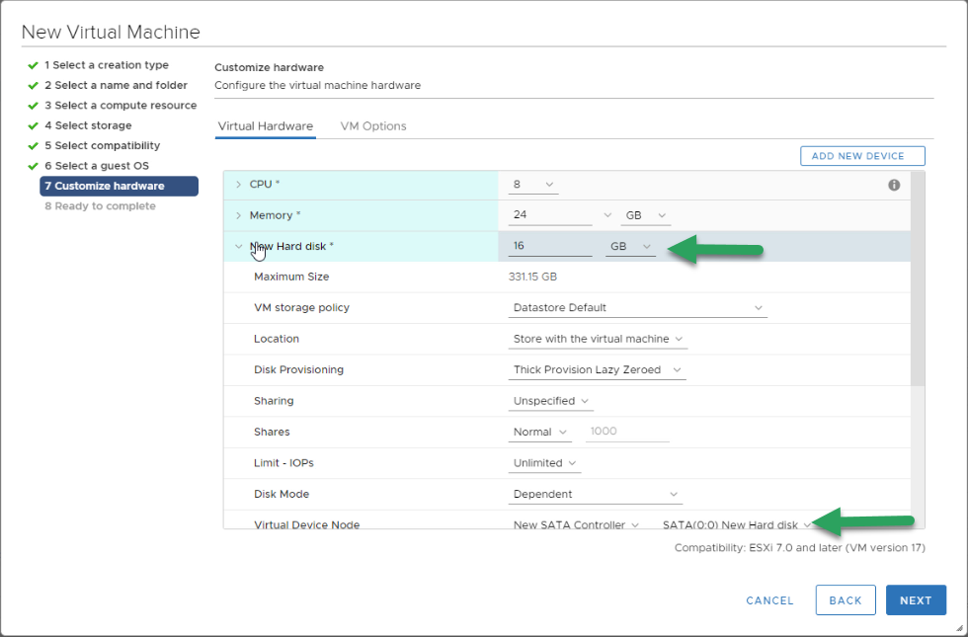Click the NEXT button
968x637 pixels.
[x=916, y=600]
